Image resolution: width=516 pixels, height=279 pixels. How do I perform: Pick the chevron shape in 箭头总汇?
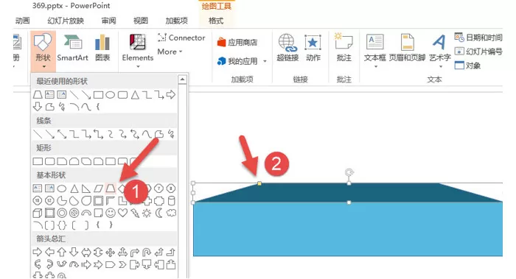[122, 264]
